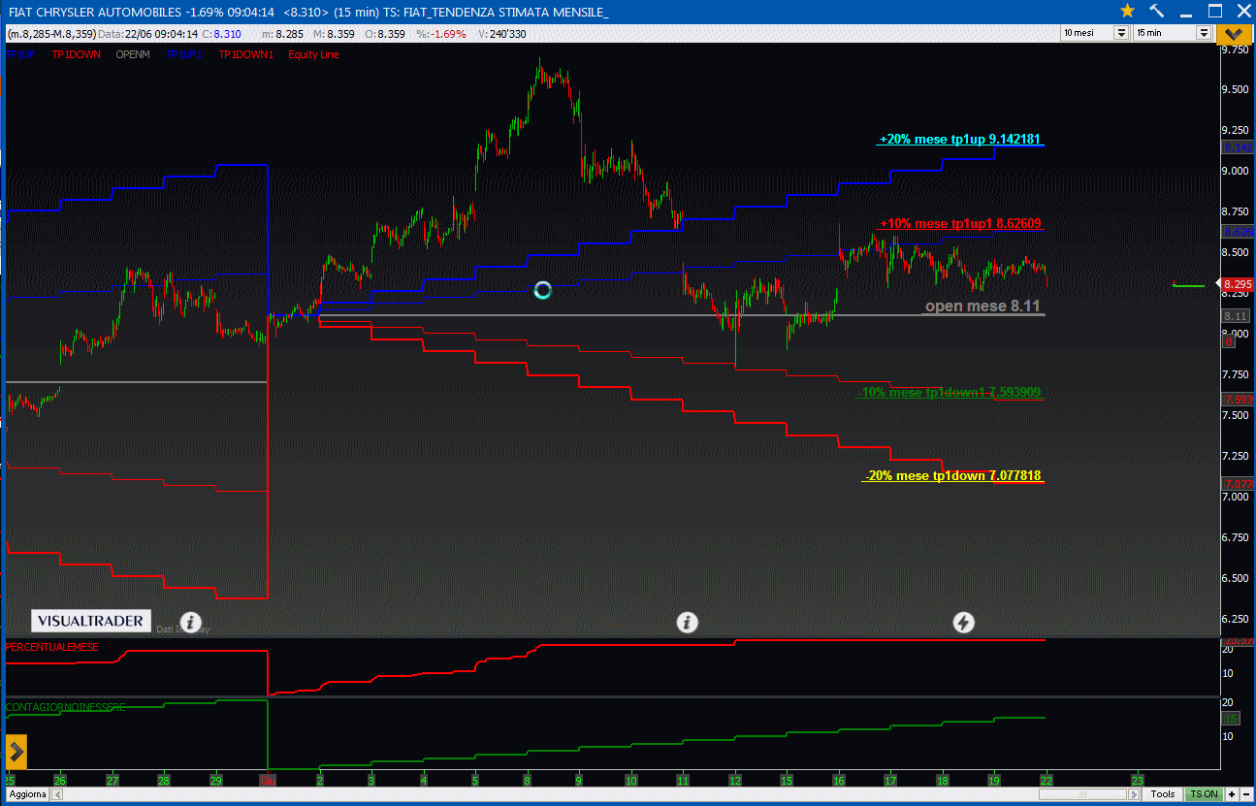The width and height of the screenshot is (1256, 806).
Task: Click the 7.000 price axis label
Action: pos(1236,497)
